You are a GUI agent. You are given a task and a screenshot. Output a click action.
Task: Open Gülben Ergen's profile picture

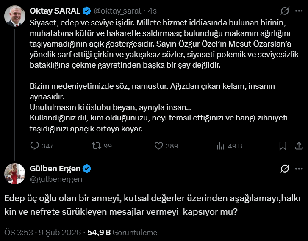[14, 173]
